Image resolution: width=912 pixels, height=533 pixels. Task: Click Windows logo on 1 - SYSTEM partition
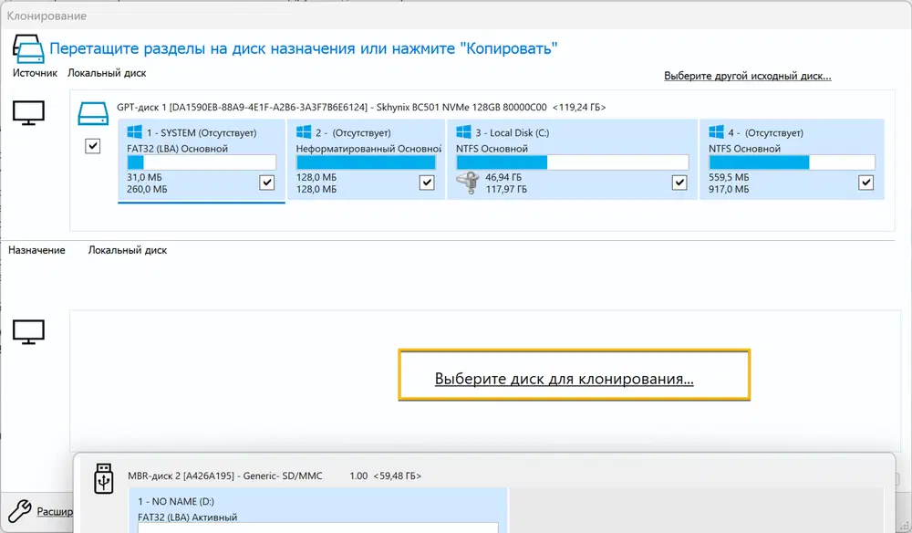click(136, 132)
